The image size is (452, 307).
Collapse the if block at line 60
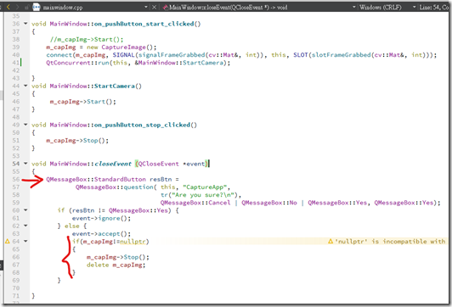tap(25, 210)
